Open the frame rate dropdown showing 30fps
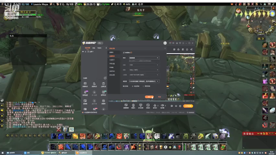Viewport: 276px width, 155px height. click(144, 70)
